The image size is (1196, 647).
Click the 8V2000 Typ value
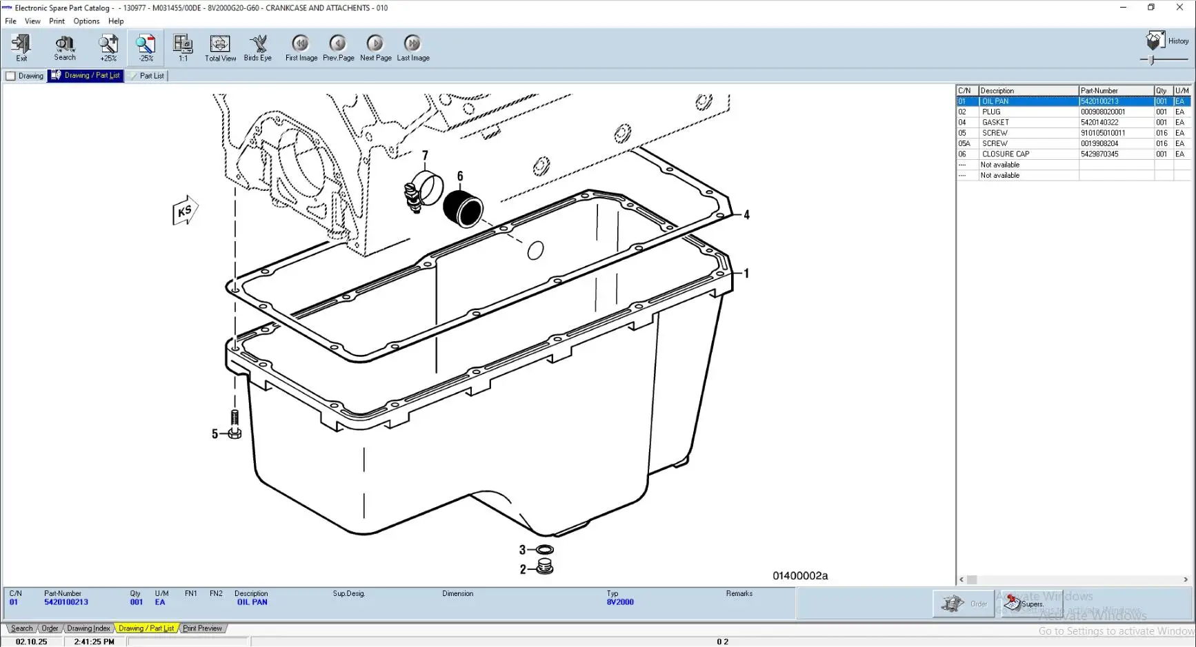(x=620, y=602)
